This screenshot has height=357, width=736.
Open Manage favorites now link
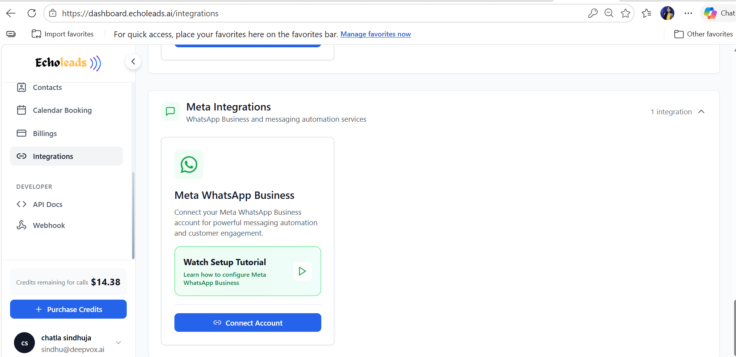375,34
